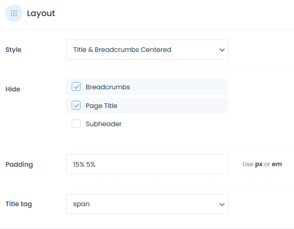Click the Hide field label
Image resolution: width=294 pixels, height=229 pixels.
click(13, 89)
